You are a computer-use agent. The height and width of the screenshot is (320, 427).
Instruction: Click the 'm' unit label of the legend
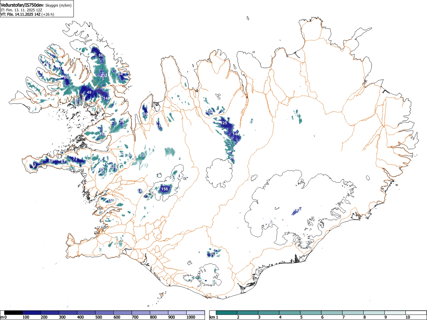click(x=2, y=317)
